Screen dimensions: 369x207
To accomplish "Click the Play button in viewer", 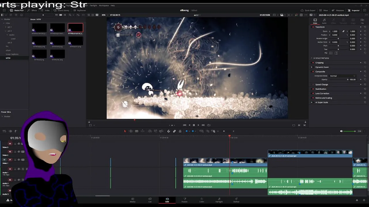I will pos(198,125).
